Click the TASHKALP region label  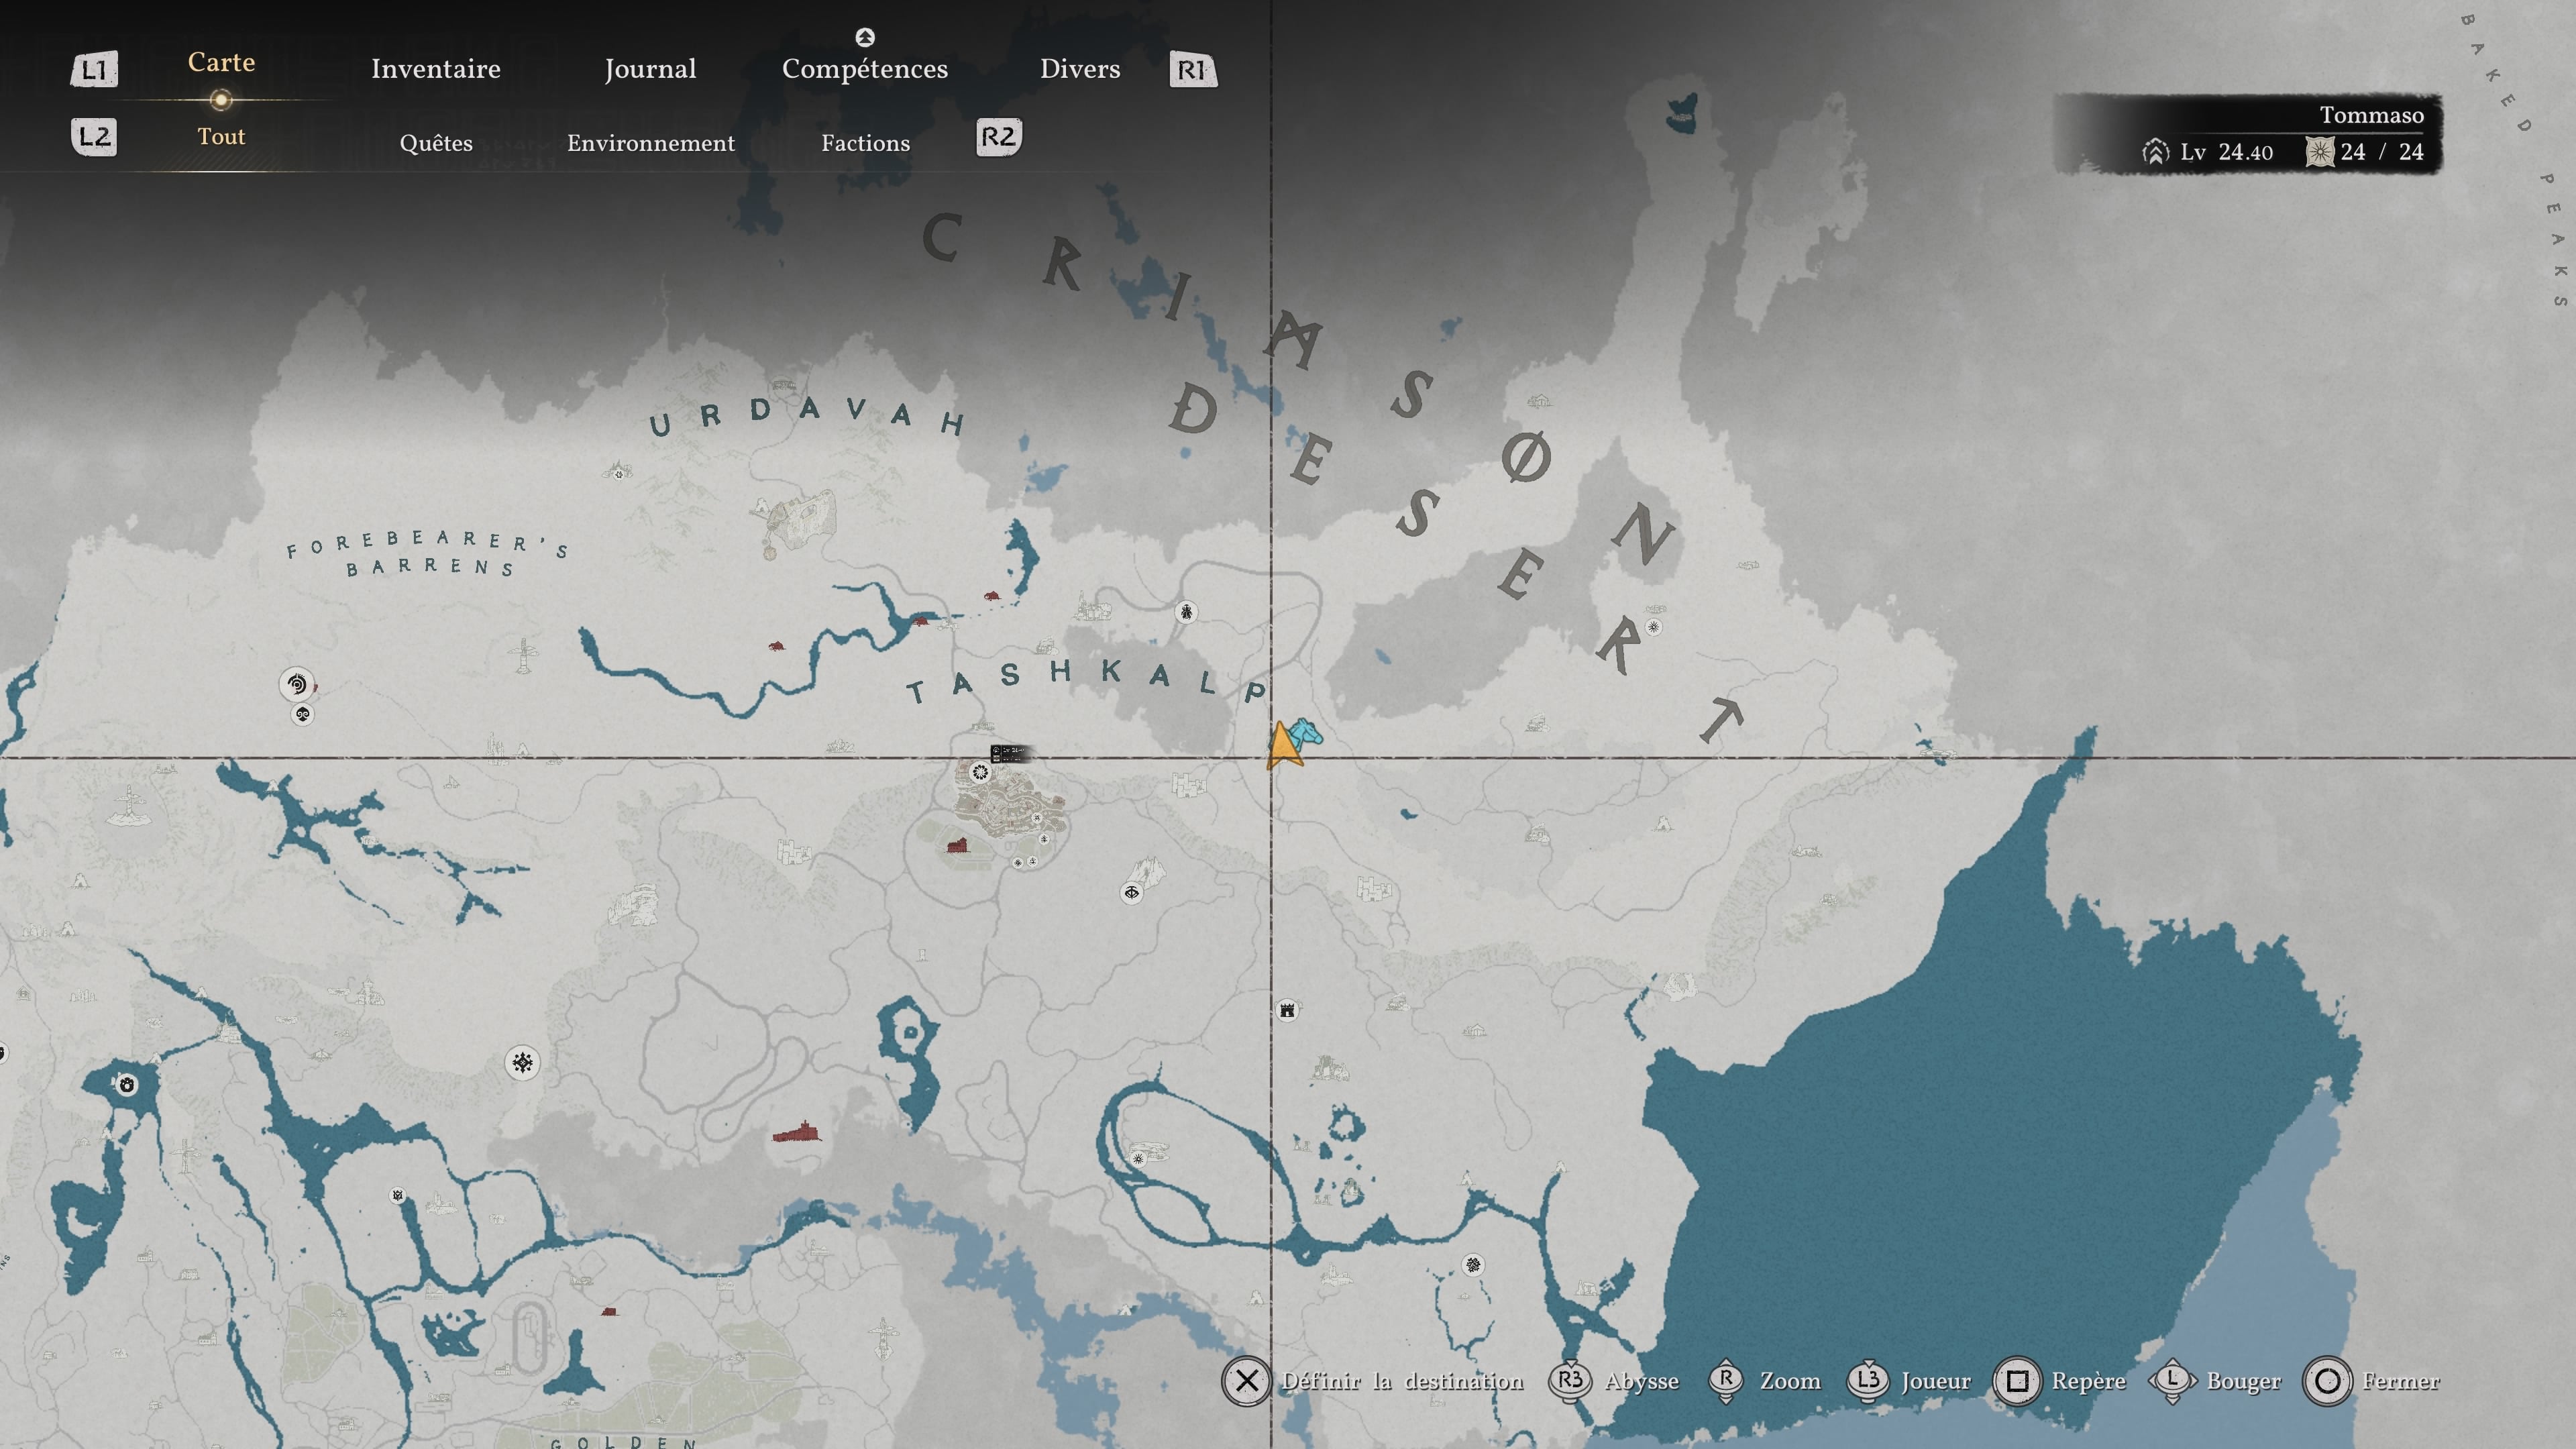click(1087, 681)
